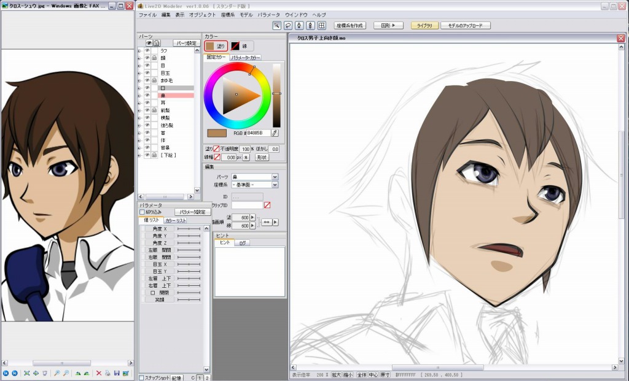
Task: Open the ファイル menu
Action: click(x=147, y=15)
